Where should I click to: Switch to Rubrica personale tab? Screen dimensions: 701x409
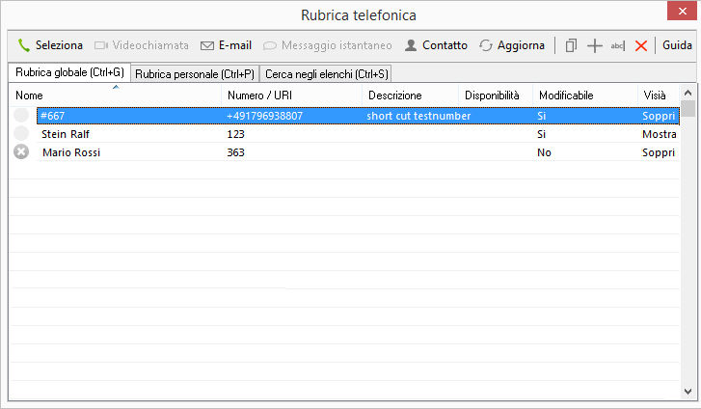(x=194, y=74)
